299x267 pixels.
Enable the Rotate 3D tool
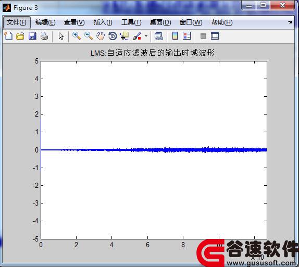coord(113,36)
